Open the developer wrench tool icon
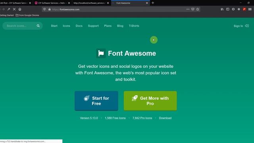 (x=9, y=9)
